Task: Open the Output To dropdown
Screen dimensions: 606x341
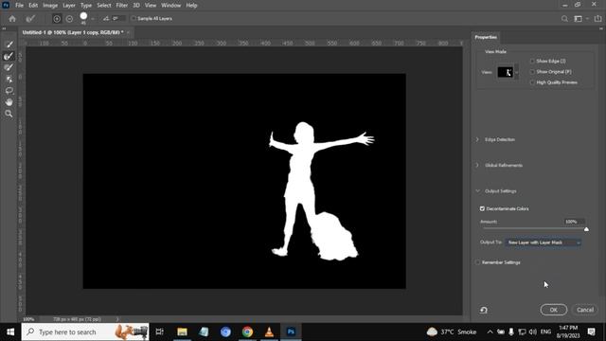Action: point(544,242)
